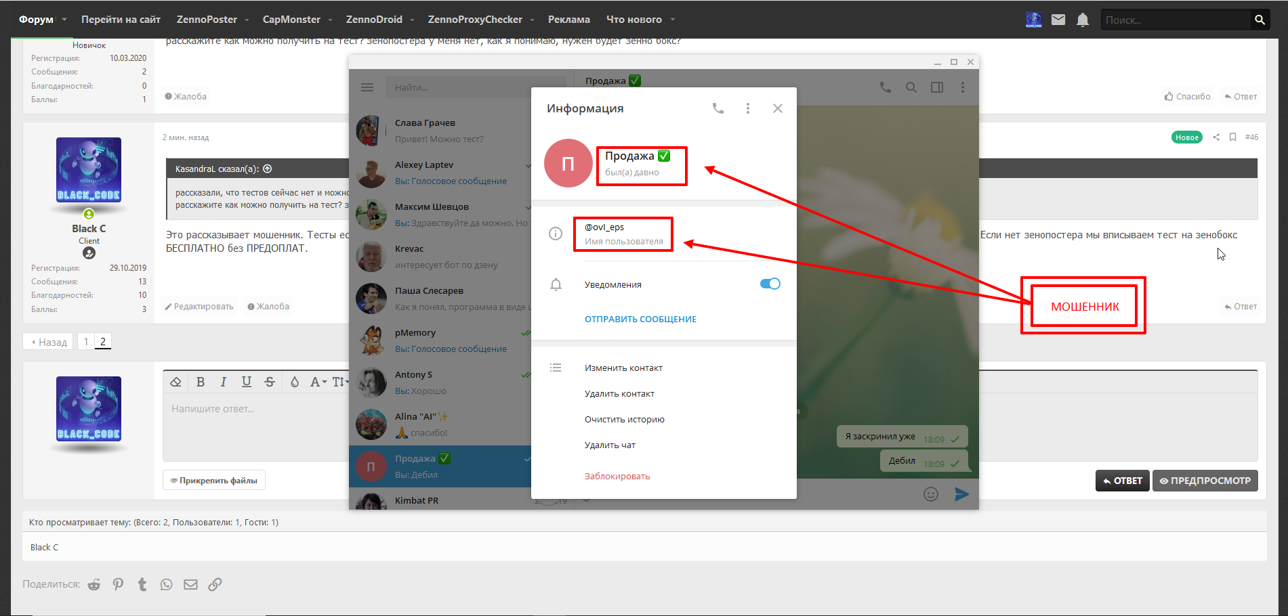Open Перейти на сайт menu item
Image resolution: width=1288 pixels, height=616 pixels.
[x=121, y=20]
